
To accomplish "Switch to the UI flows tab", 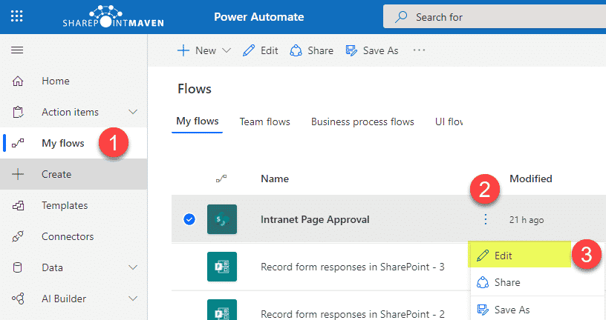I will point(449,121).
